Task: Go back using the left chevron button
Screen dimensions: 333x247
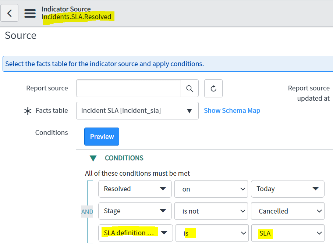Action: pyautogui.click(x=9, y=13)
